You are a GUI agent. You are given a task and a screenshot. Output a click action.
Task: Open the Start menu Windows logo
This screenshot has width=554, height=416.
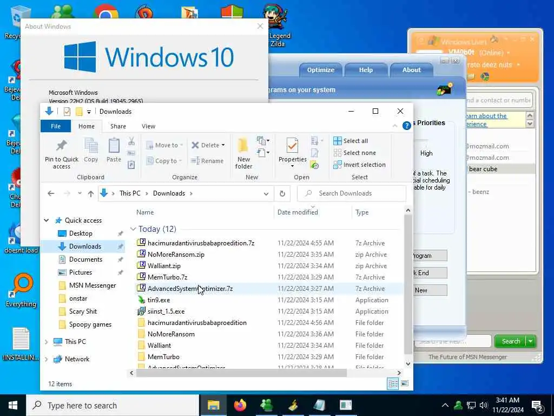pyautogui.click(x=13, y=405)
